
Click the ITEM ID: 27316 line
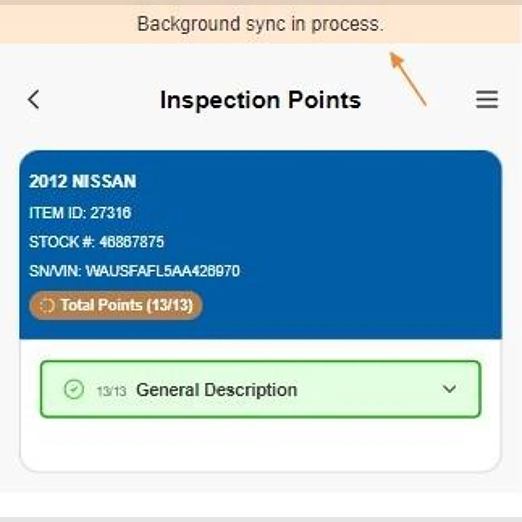pos(80,213)
